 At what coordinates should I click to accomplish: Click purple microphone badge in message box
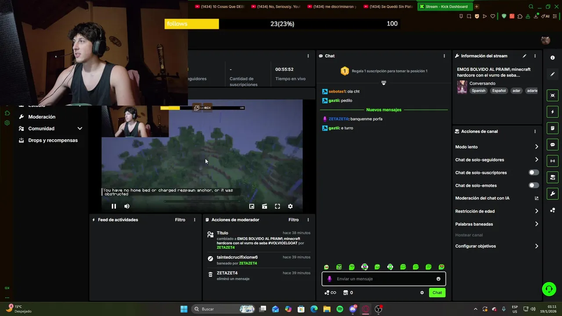coord(329,279)
